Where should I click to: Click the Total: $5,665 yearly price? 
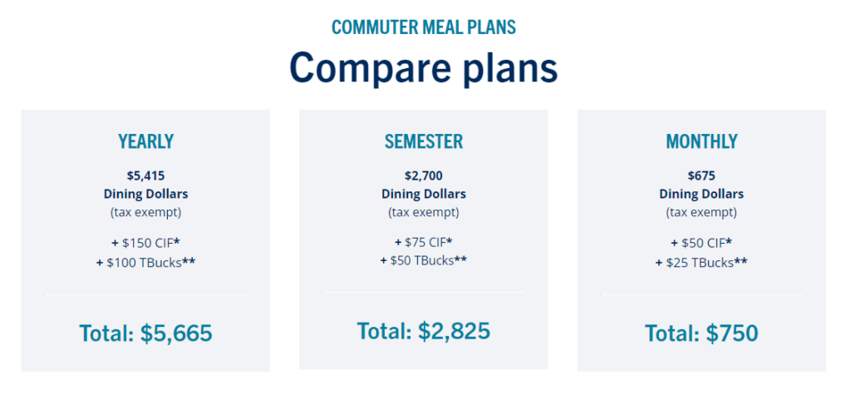click(x=145, y=333)
